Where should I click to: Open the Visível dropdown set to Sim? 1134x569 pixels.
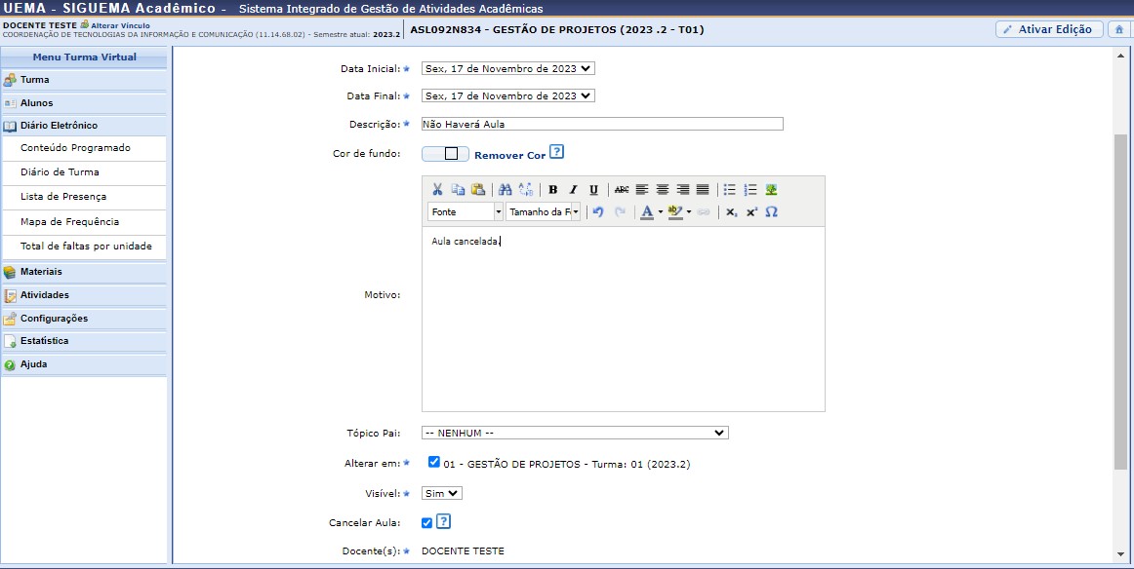441,494
